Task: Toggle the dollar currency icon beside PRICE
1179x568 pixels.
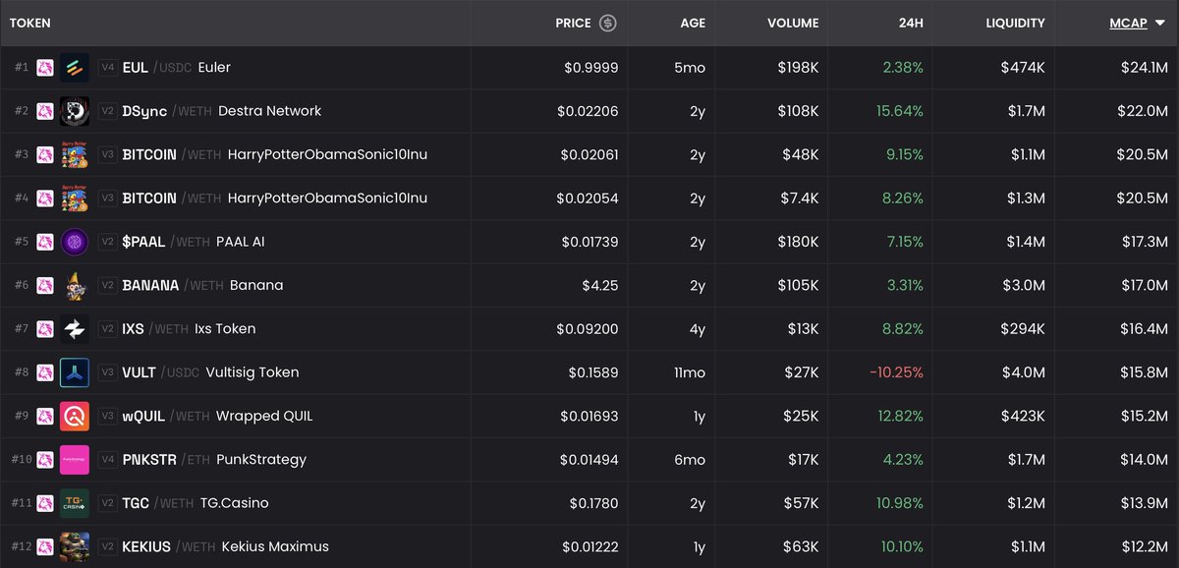Action: [x=608, y=23]
